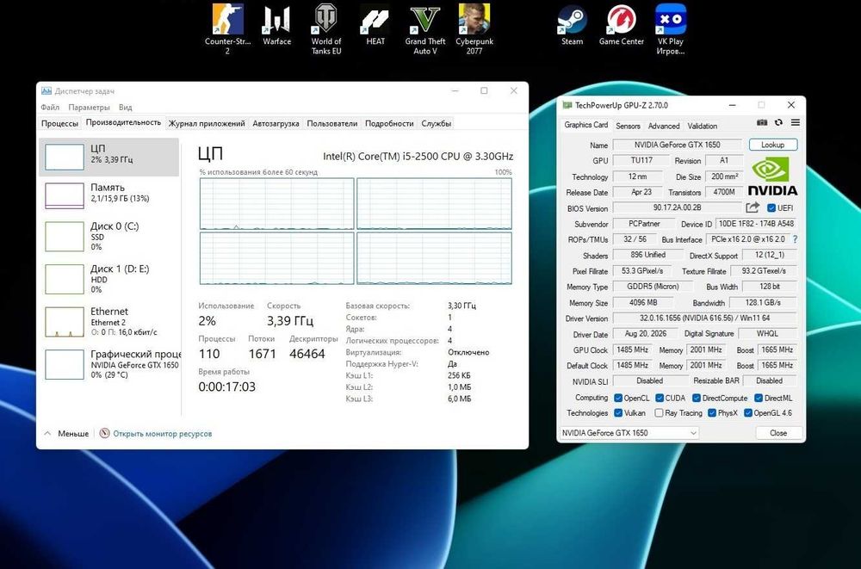Open GPU-Z Validation tab
This screenshot has width=861, height=569.
coord(703,126)
